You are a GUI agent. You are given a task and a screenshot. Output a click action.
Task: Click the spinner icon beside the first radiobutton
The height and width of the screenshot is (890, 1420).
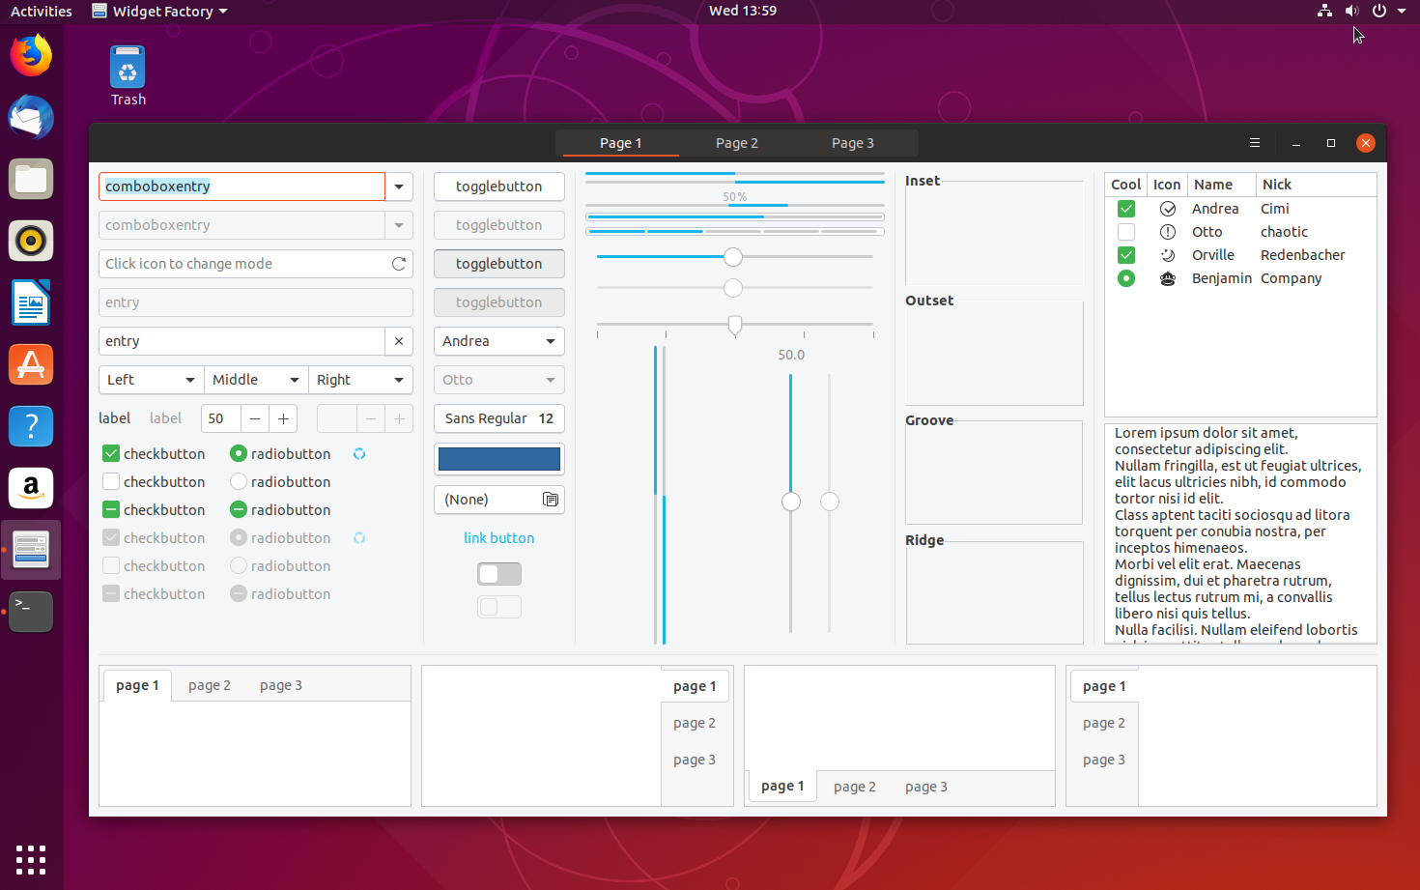[358, 453]
